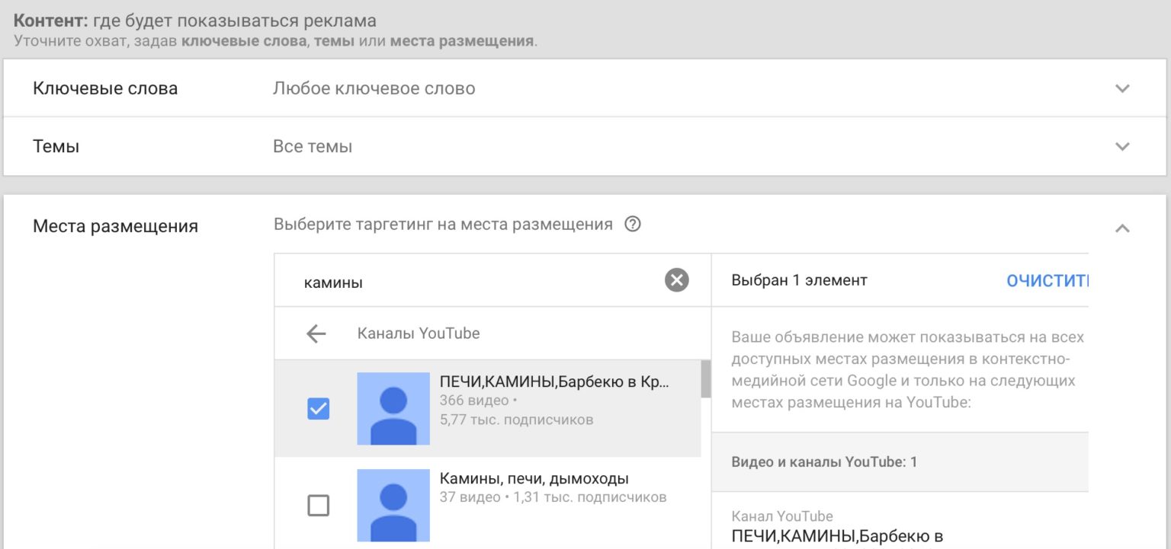This screenshot has height=549, width=1171.
Task: Click the ПЕЧИ,КАМИНЫ,Барбекю в Кр... channel title
Action: (554, 381)
